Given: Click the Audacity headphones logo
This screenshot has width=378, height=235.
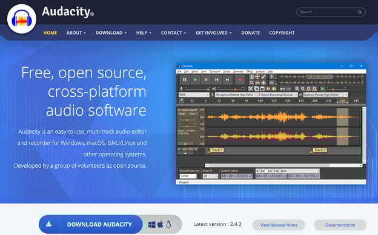Looking at the screenshot, I should click(x=22, y=19).
